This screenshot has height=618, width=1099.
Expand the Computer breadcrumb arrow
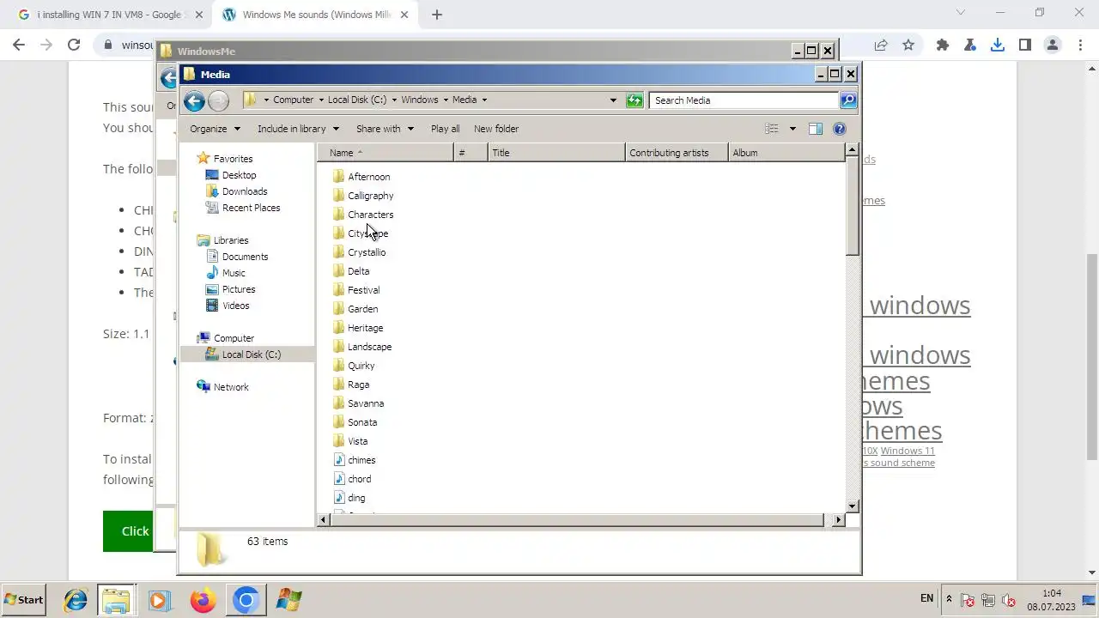pyautogui.click(x=320, y=100)
